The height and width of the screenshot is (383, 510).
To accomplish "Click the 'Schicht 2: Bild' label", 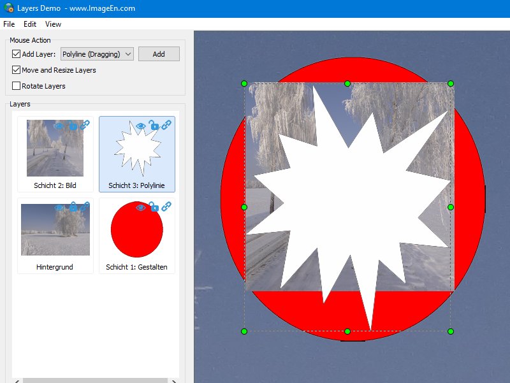I will 55,185.
